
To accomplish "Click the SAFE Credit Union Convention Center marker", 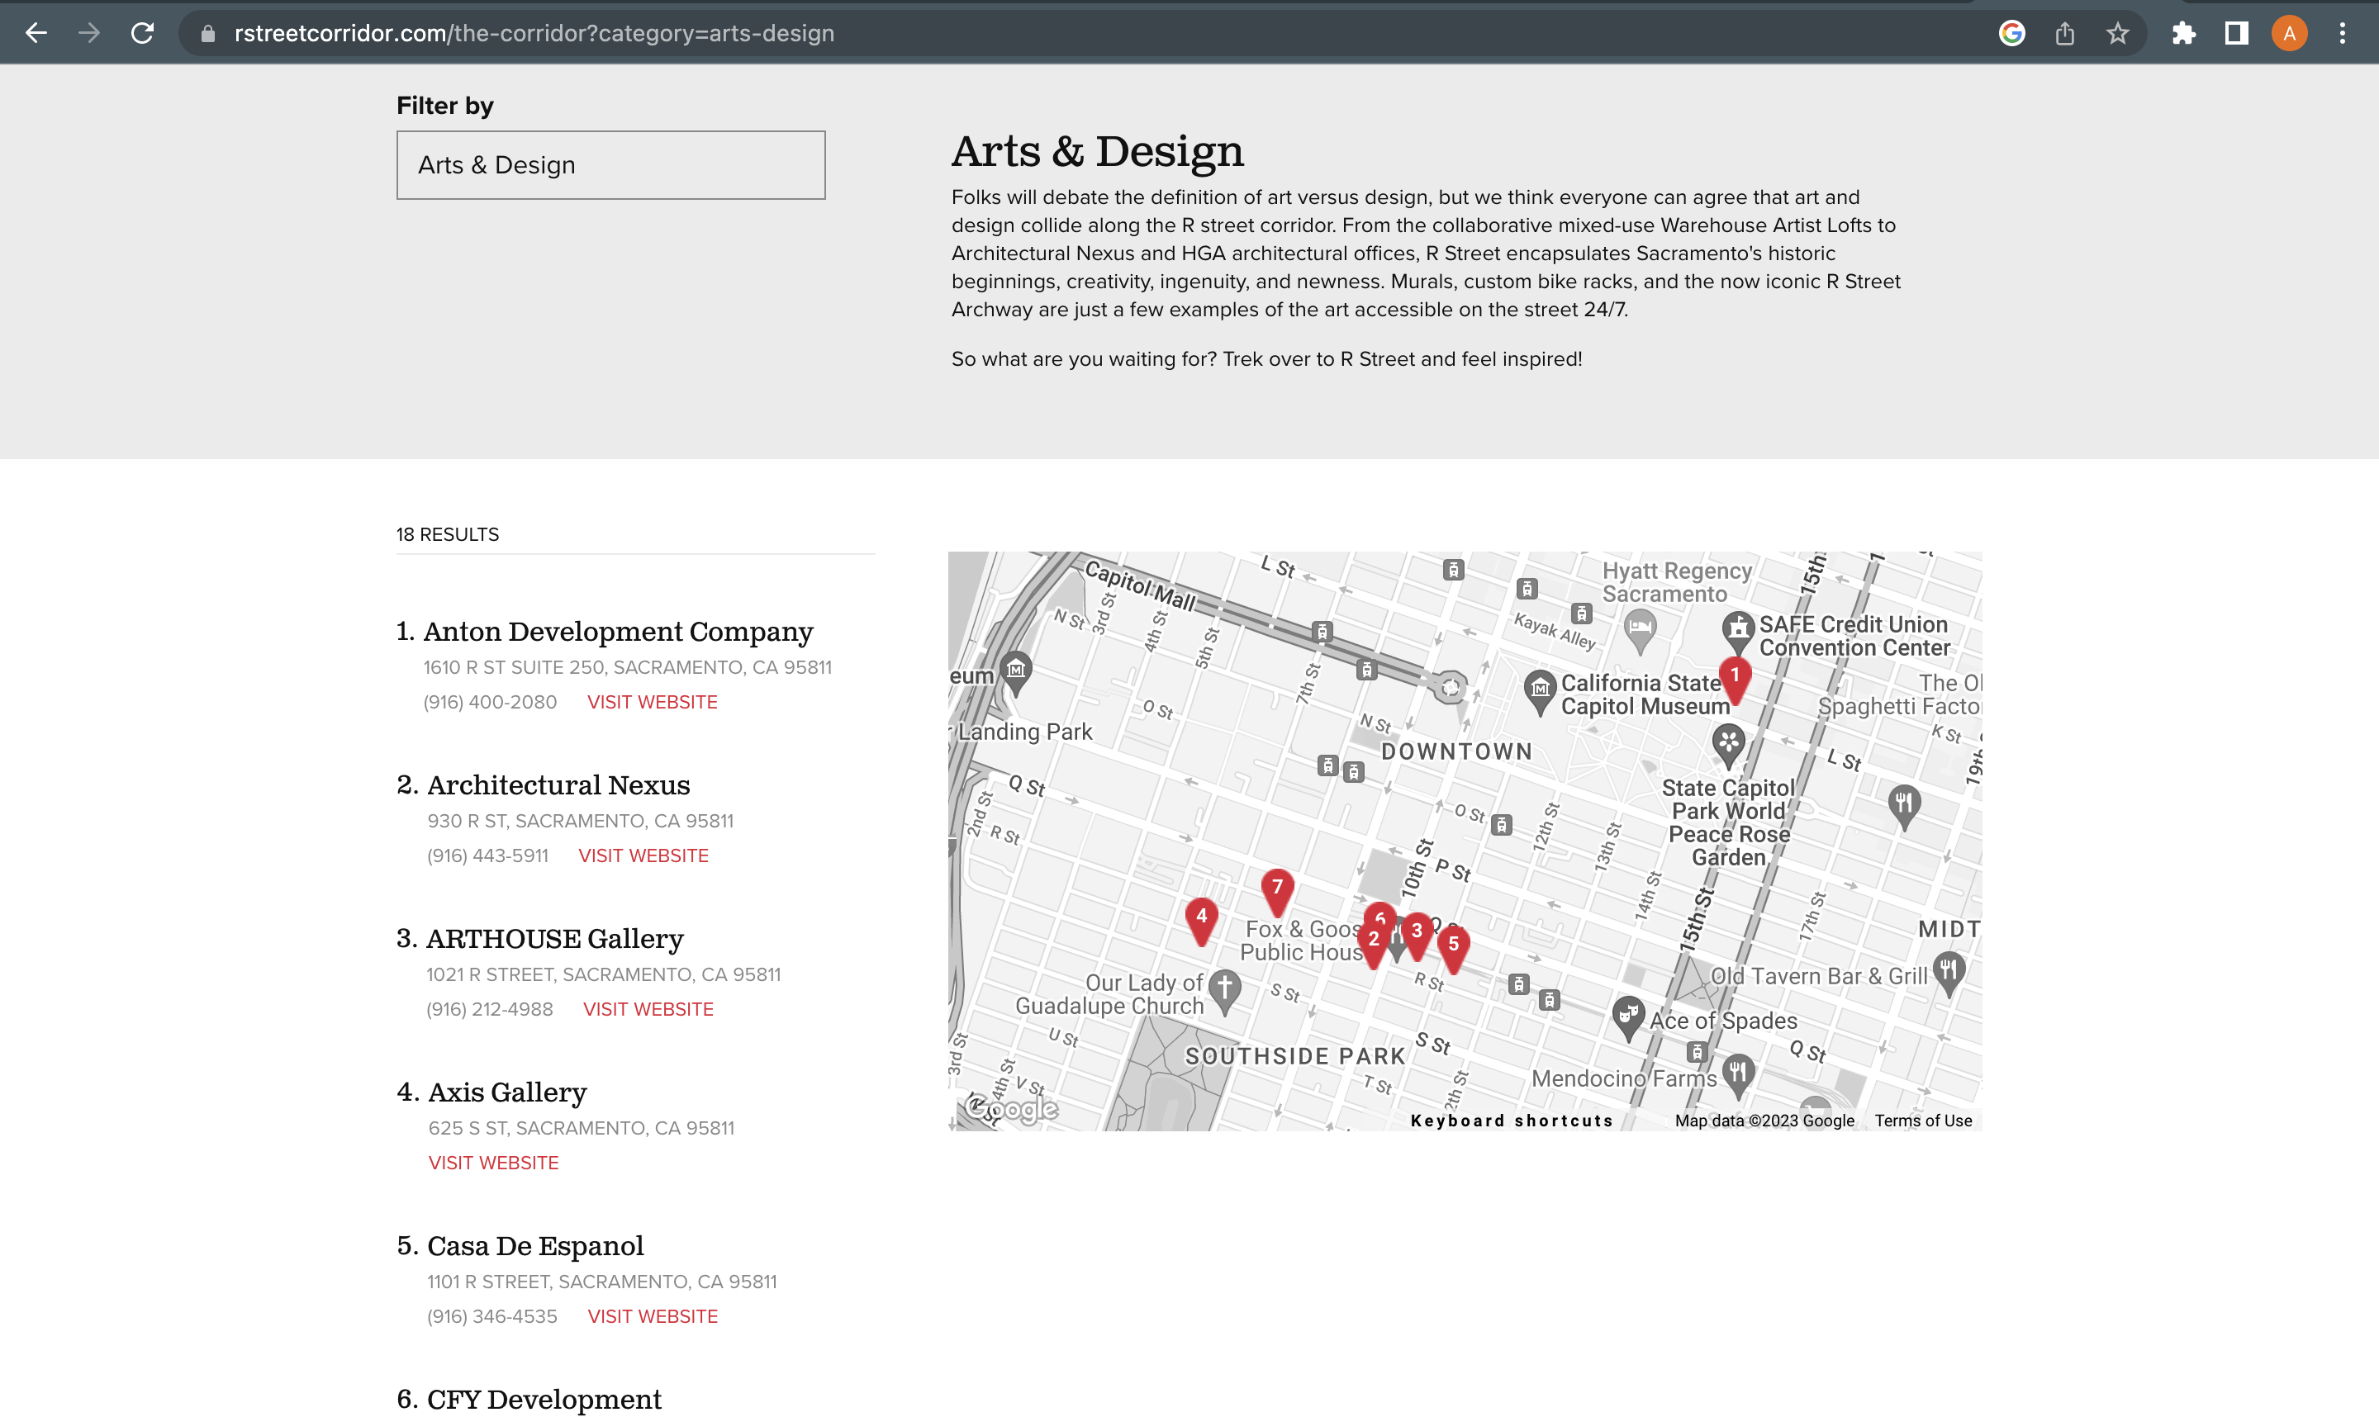I will (1738, 631).
